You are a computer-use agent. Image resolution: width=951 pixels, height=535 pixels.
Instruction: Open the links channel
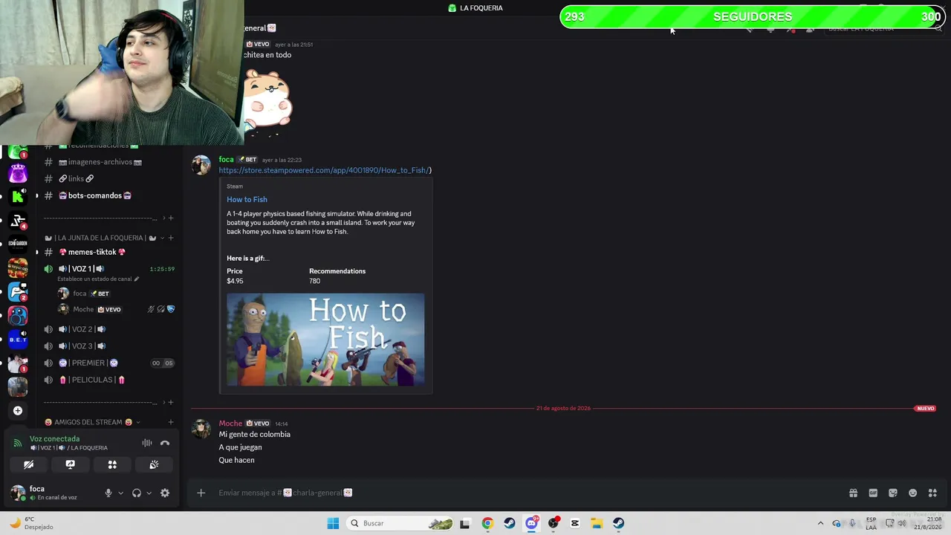click(x=109, y=178)
